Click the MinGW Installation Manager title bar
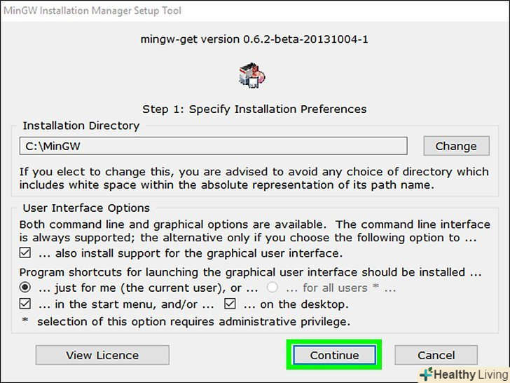Image resolution: width=510 pixels, height=383 pixels. coord(99,10)
